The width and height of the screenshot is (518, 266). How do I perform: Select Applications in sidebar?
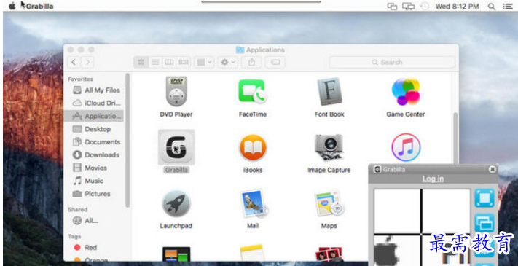(94, 116)
